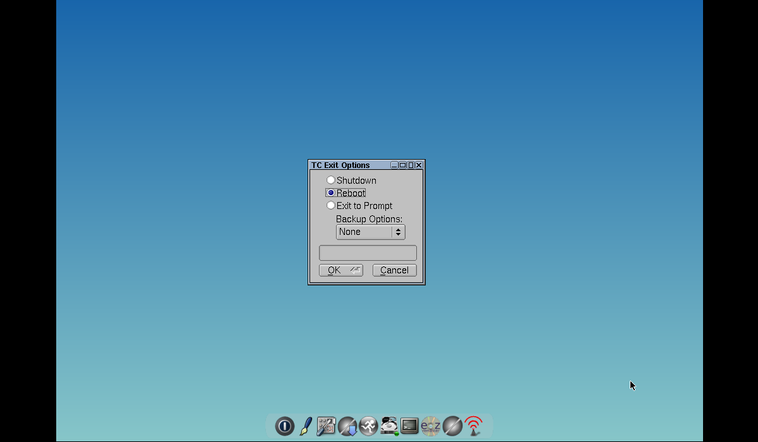
Task: Select the Shutdown radio button
Action: click(x=331, y=181)
